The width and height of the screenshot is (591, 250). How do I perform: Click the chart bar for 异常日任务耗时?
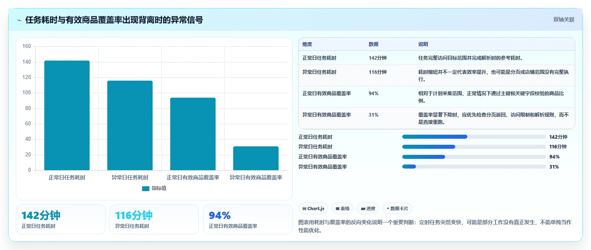click(x=130, y=125)
